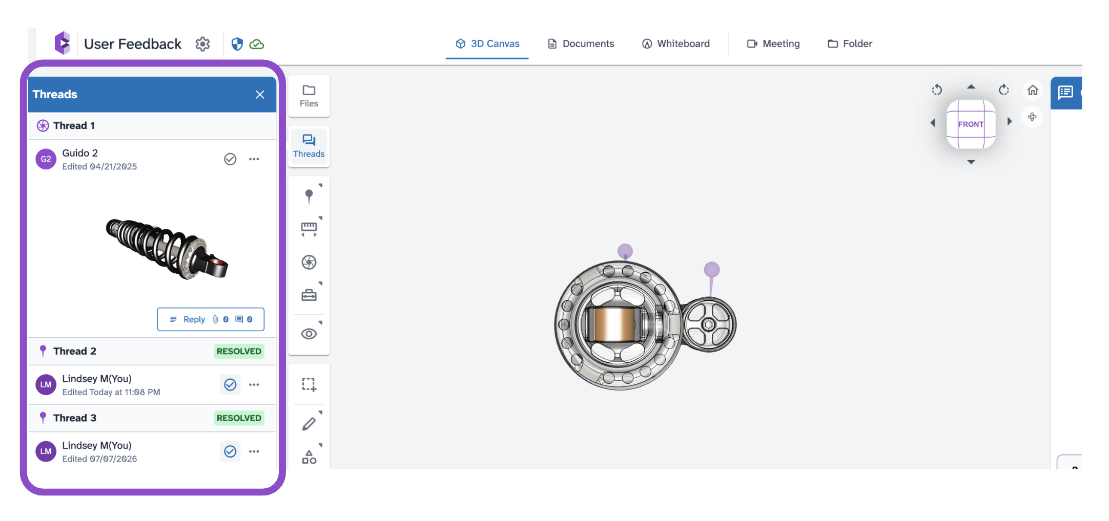Click the Thread 1 snapshot type icon
This screenshot has width=1109, height=521.
click(43, 126)
